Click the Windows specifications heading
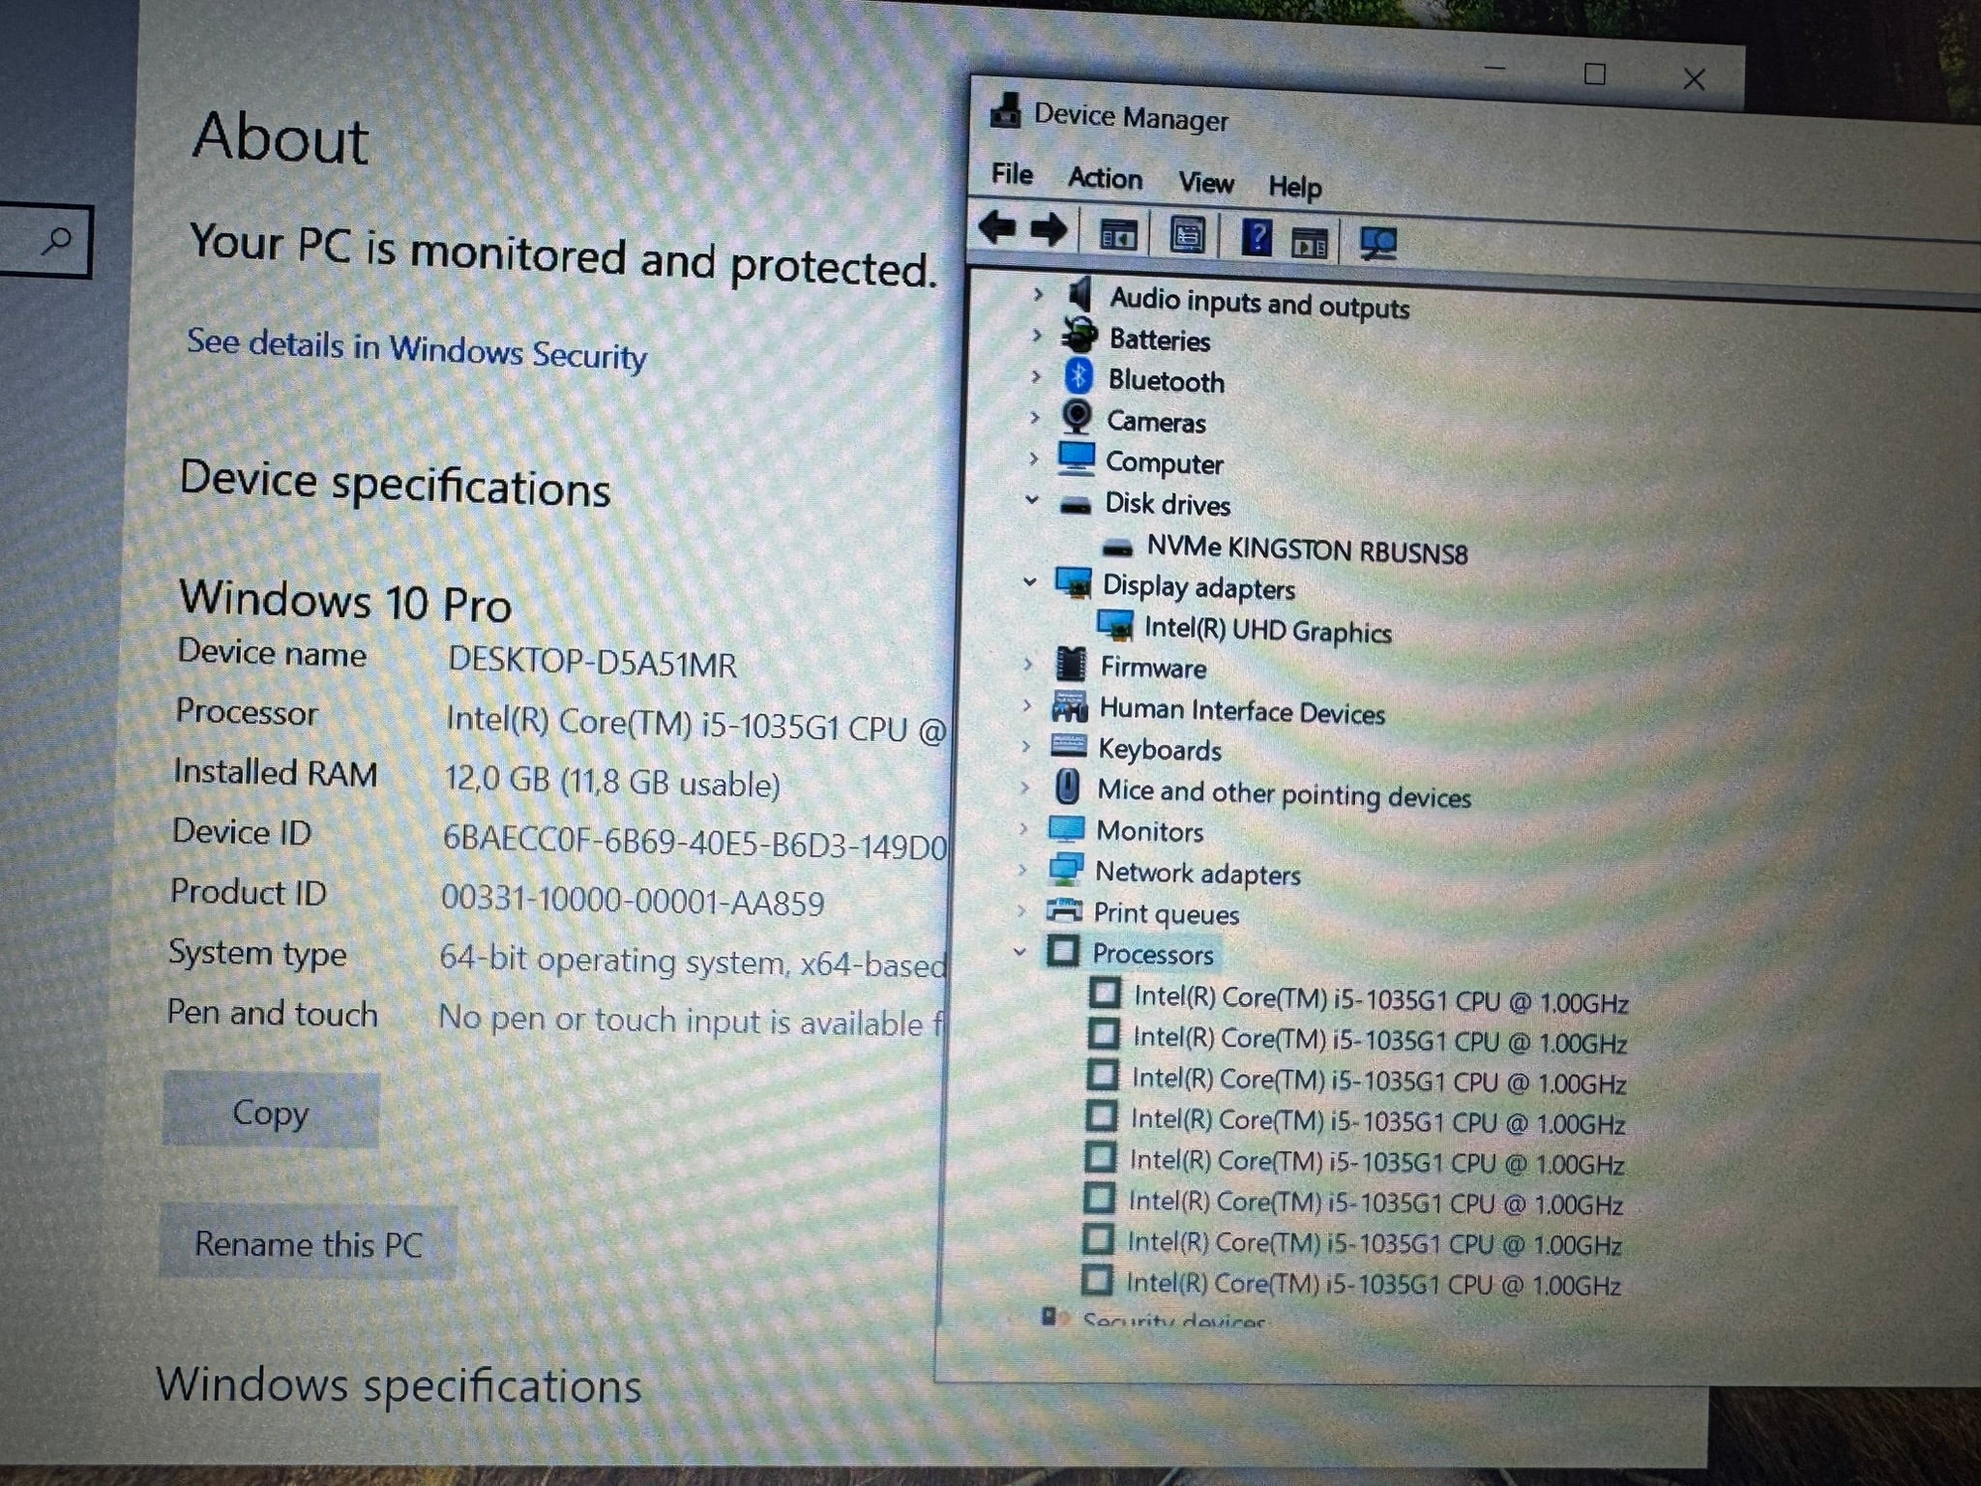The width and height of the screenshot is (1981, 1486). (399, 1385)
